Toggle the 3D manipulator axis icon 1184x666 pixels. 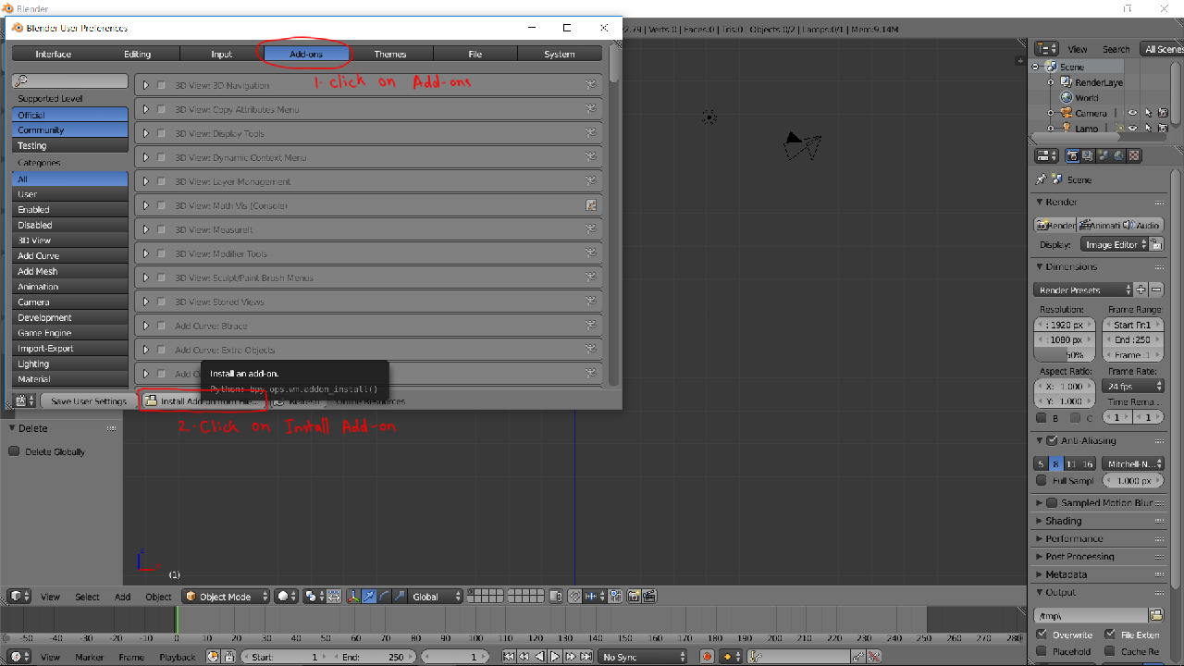[353, 597]
